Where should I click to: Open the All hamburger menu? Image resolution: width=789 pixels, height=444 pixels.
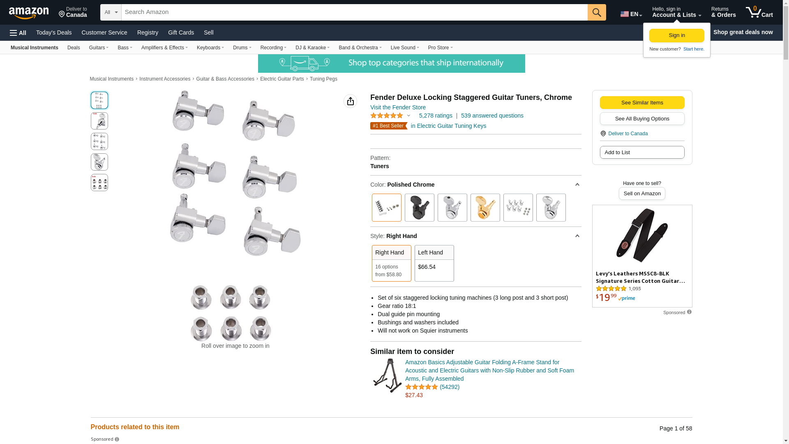click(18, 33)
